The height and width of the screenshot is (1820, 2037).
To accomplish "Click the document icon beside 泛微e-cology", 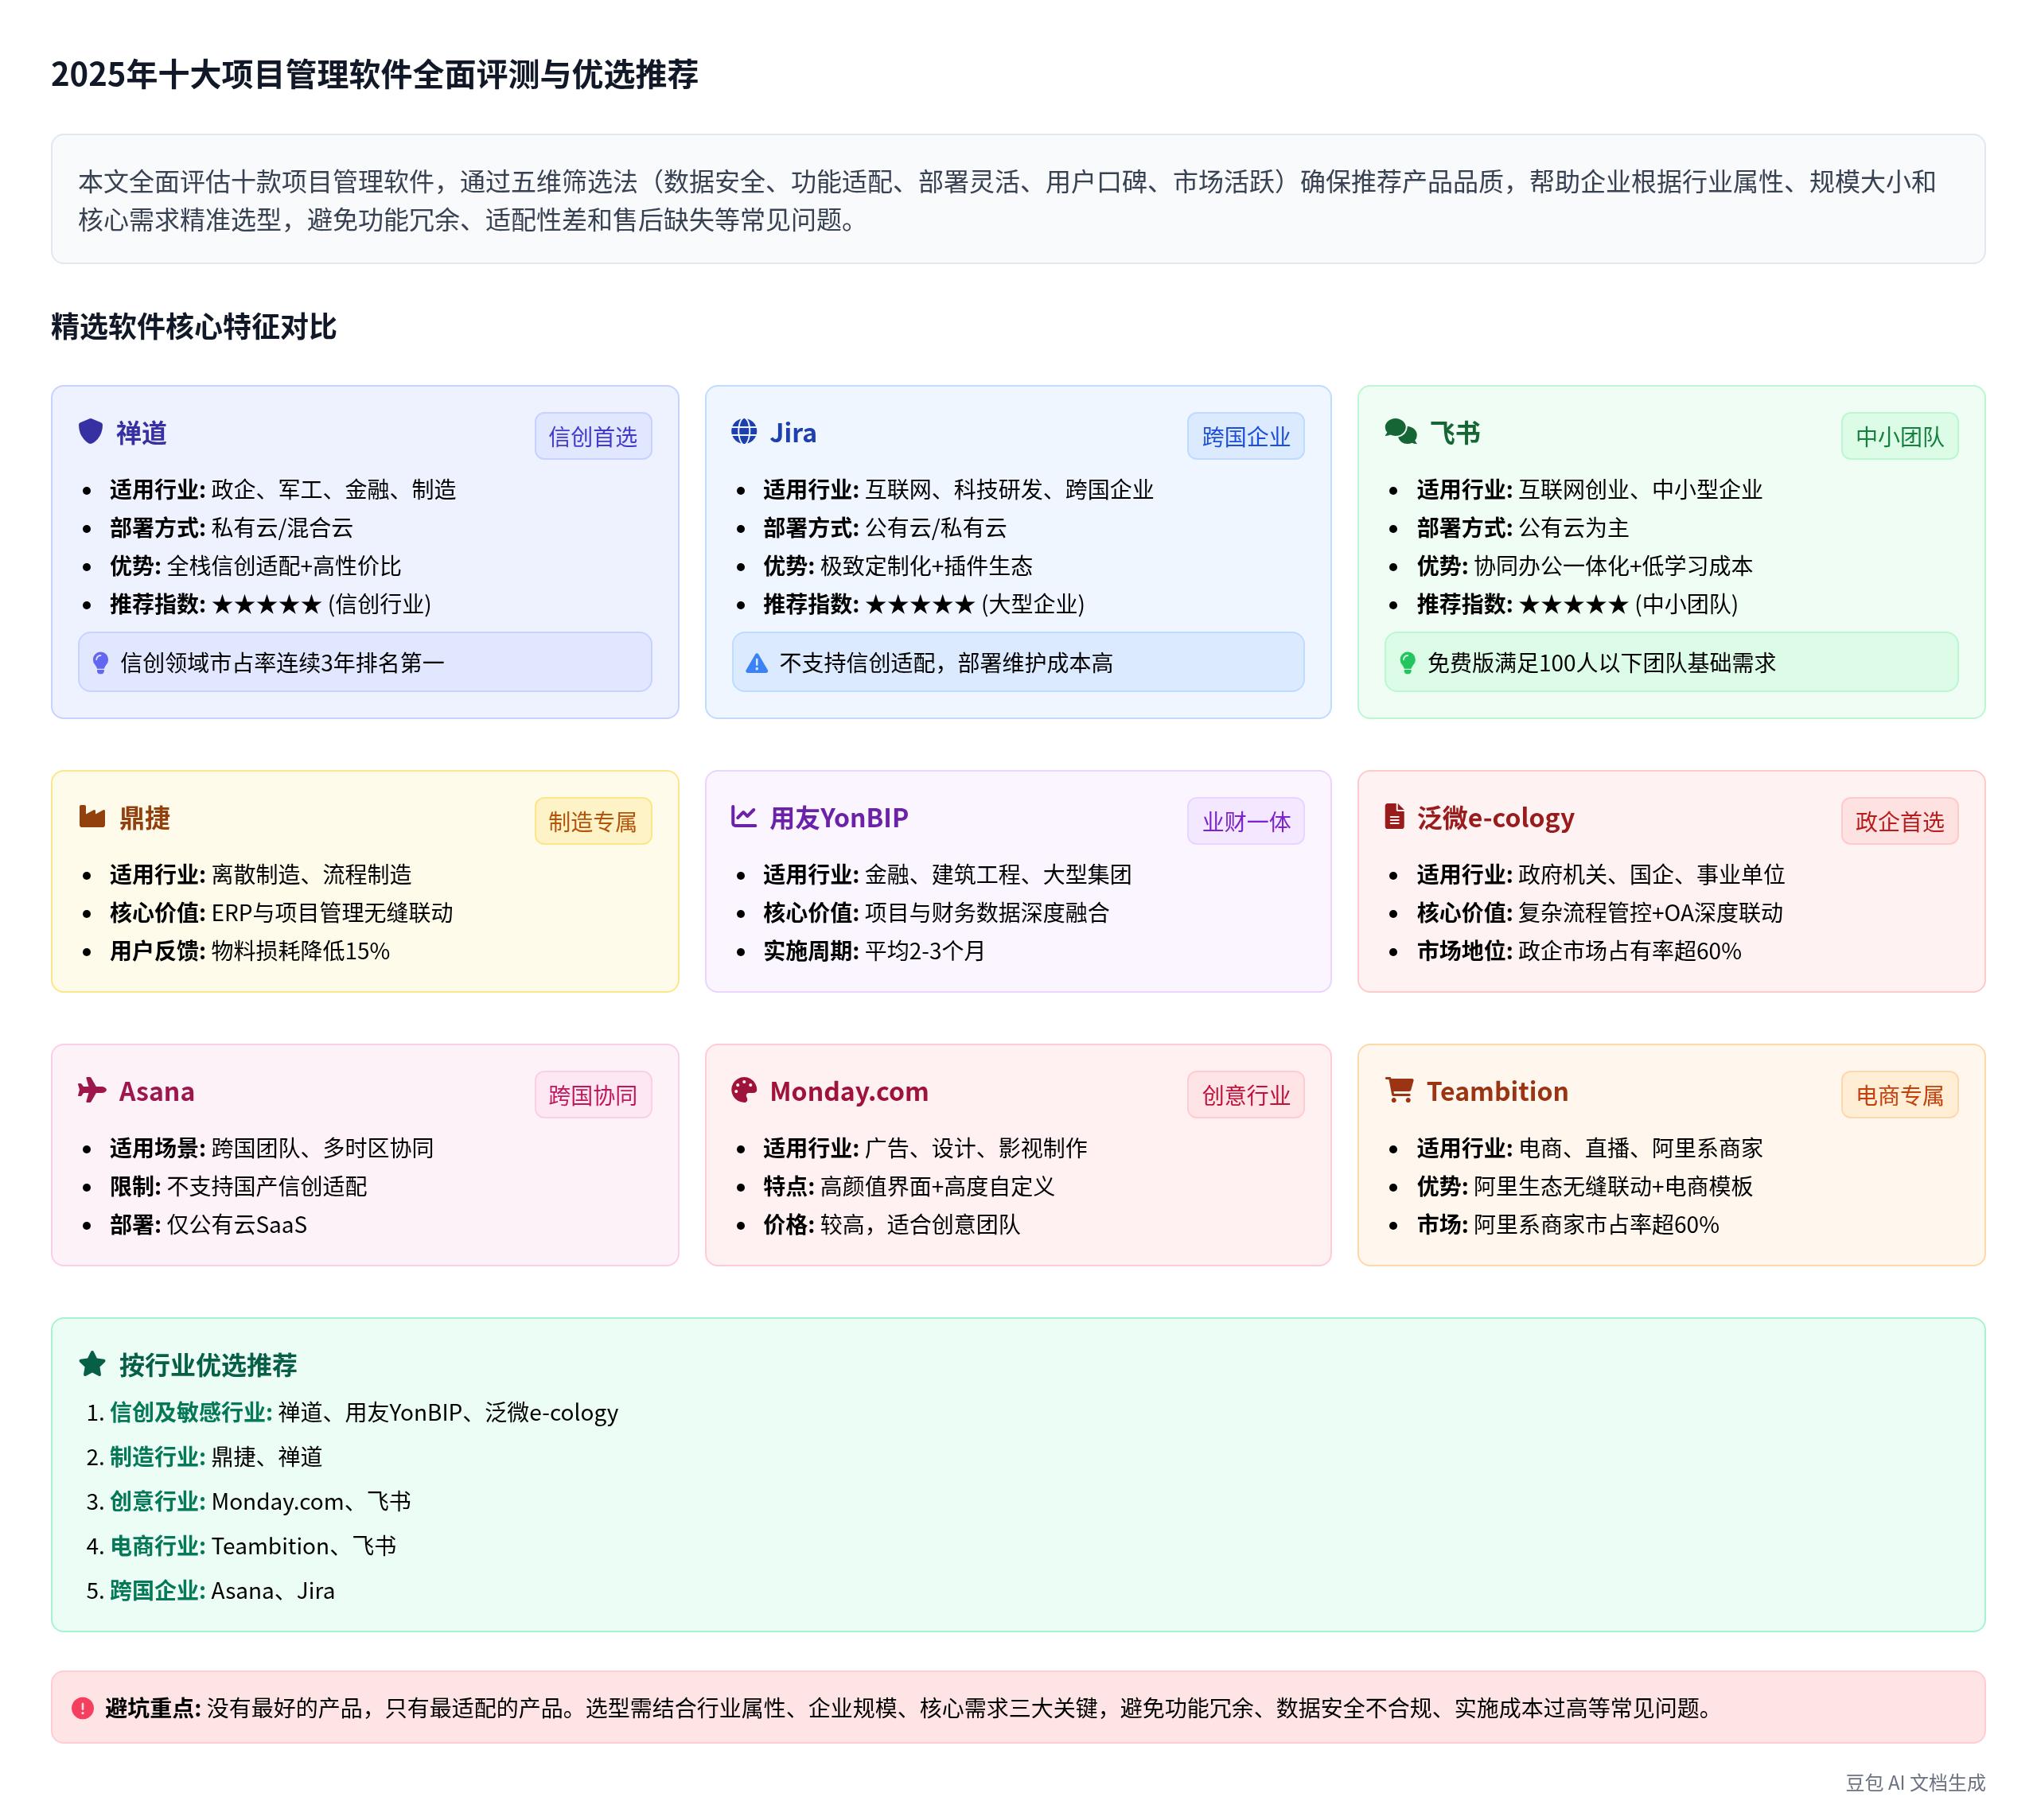I will click(1395, 818).
